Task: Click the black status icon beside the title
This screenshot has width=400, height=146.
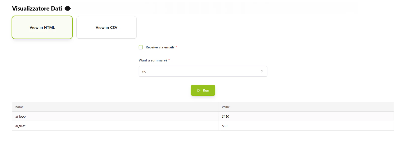Action: click(x=67, y=8)
